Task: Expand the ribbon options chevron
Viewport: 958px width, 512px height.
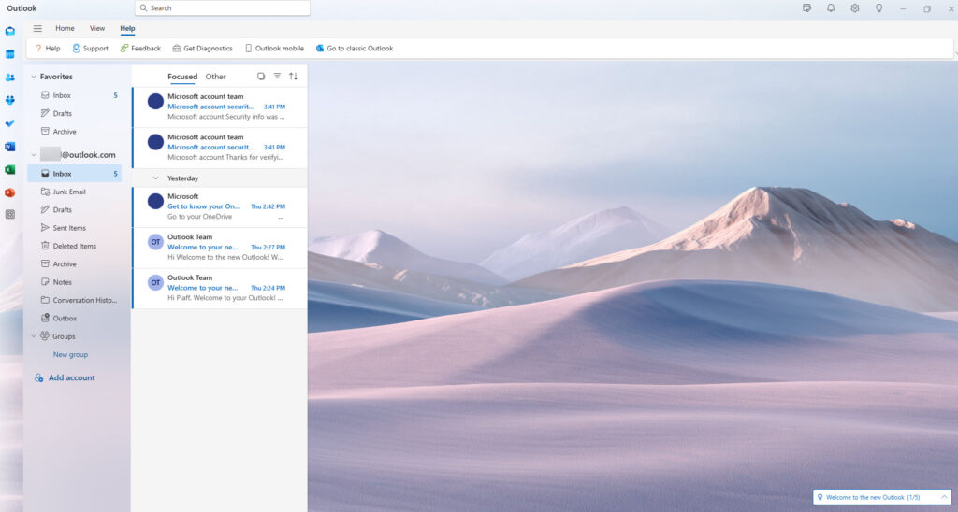Action: click(x=955, y=54)
